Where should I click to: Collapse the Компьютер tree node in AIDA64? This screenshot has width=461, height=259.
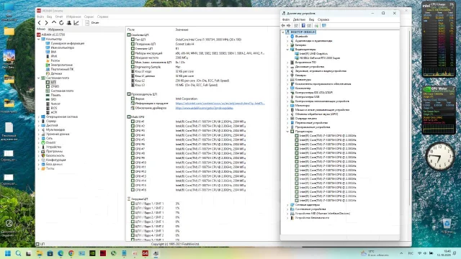pos(38,39)
